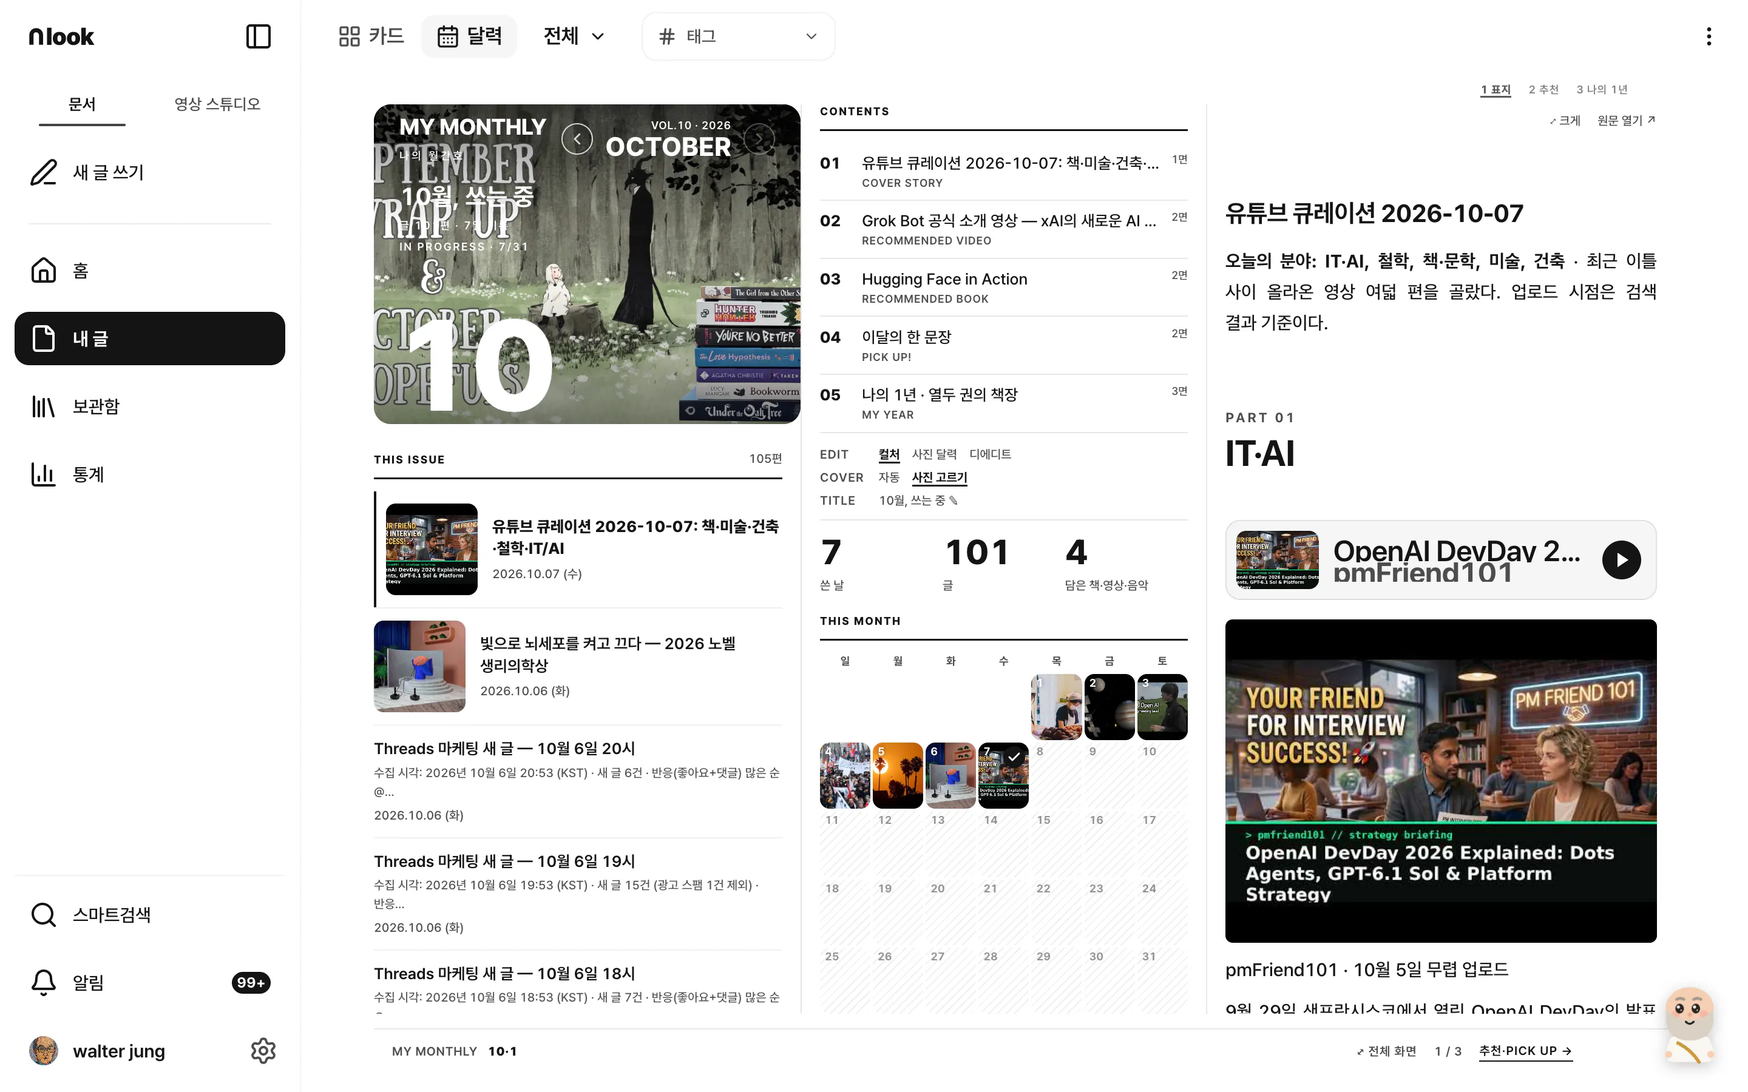This screenshot has width=1748, height=1092.
Task: Open Threads 마케팅 새 글 10월 6일 19시
Action: [578, 894]
